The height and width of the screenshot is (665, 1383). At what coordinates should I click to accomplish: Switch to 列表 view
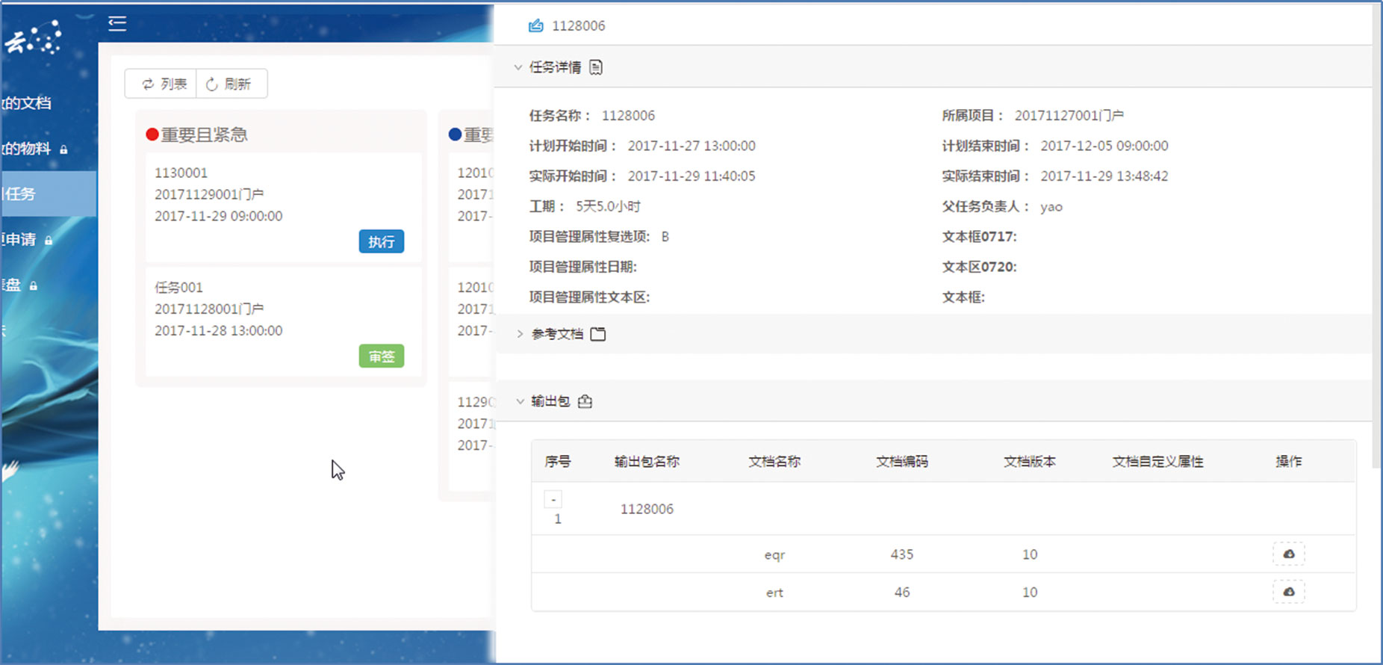pyautogui.click(x=162, y=84)
